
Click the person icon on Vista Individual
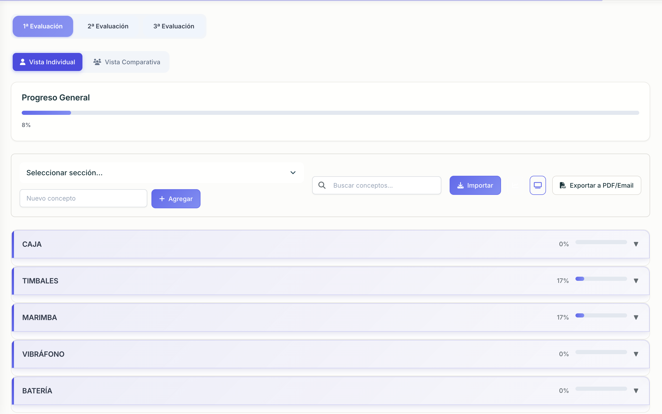click(x=23, y=62)
